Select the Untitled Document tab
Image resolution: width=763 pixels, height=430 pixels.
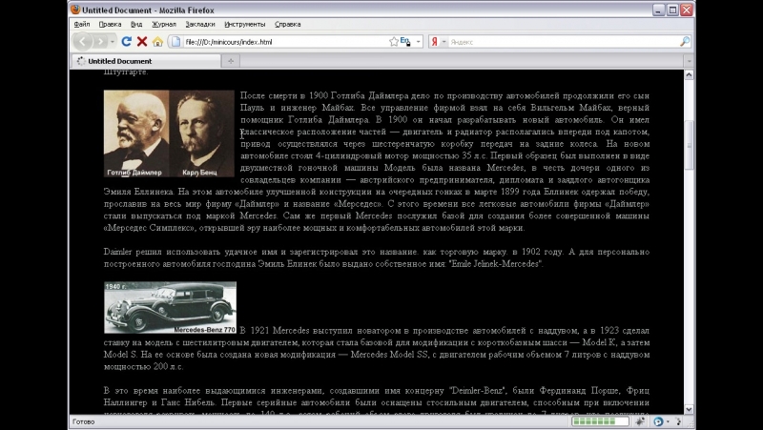pyautogui.click(x=146, y=61)
